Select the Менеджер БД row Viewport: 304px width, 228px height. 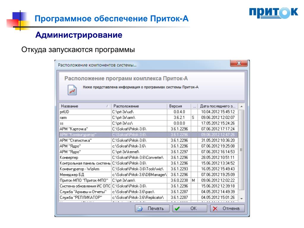coord(149,175)
